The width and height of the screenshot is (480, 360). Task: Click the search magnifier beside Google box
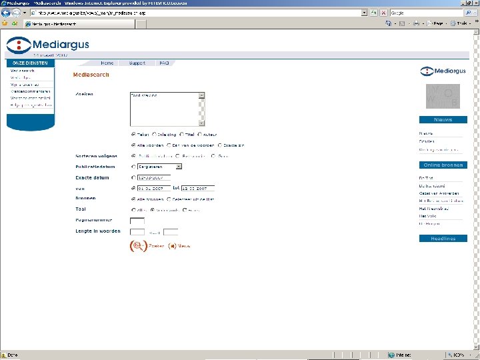coord(468,13)
